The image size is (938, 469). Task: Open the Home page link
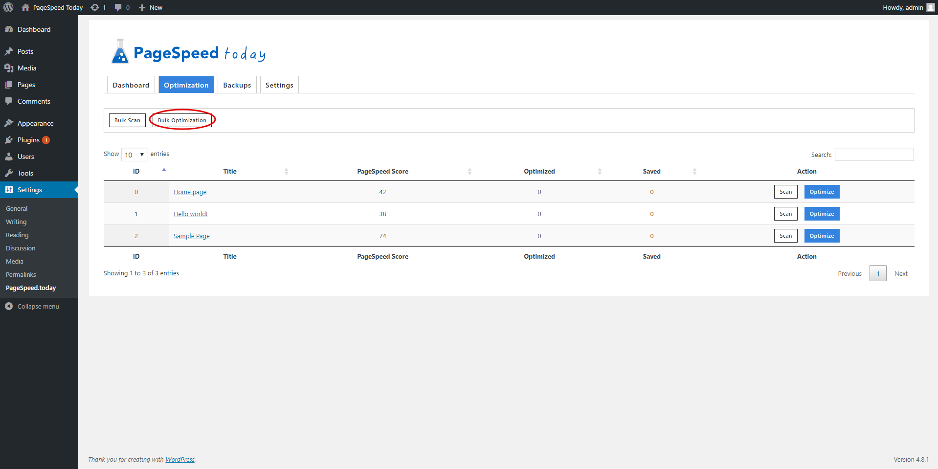(x=190, y=192)
